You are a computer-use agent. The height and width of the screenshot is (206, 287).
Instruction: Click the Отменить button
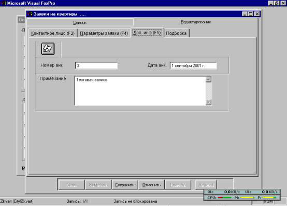click(151, 185)
